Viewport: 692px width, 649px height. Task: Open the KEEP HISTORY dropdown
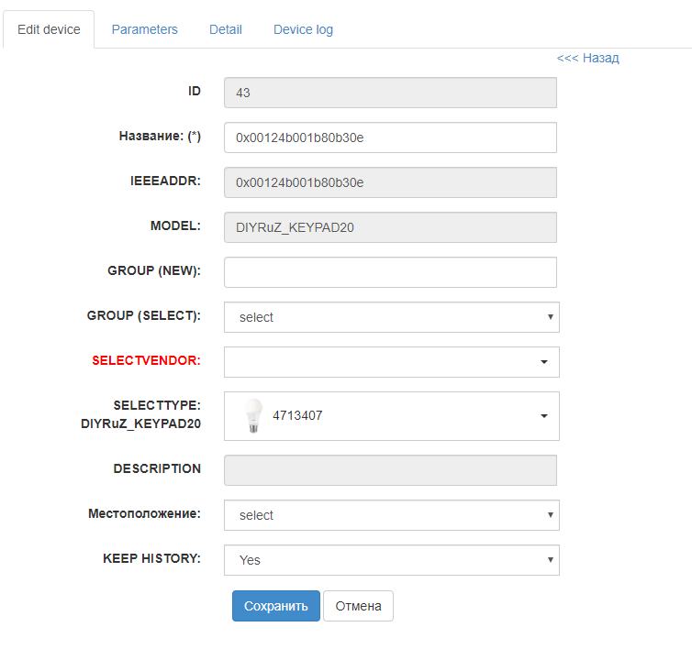(391, 560)
